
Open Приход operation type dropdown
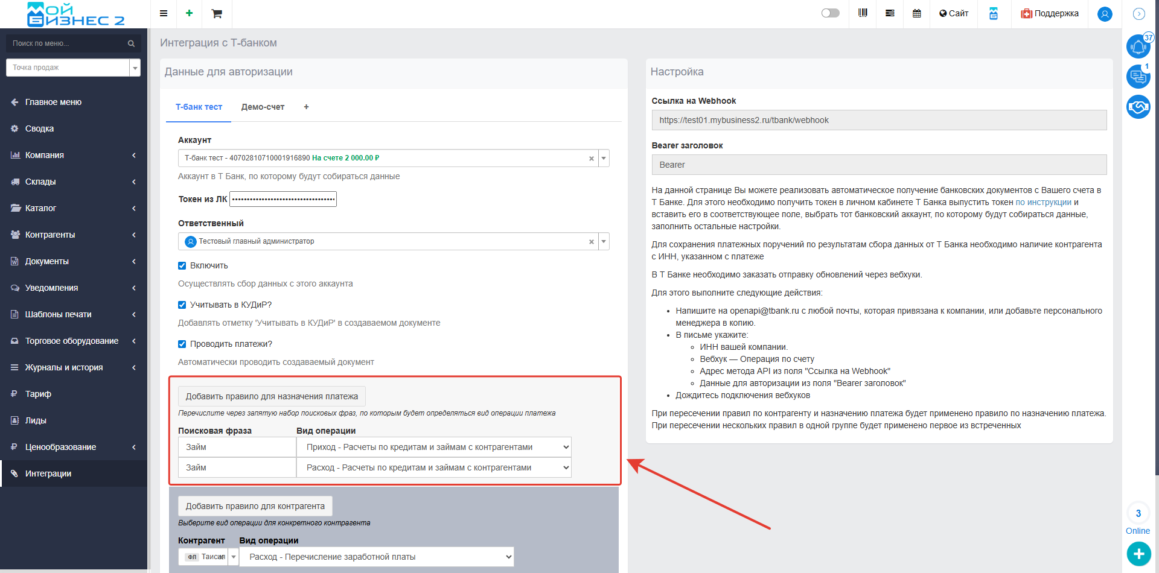[x=433, y=447]
